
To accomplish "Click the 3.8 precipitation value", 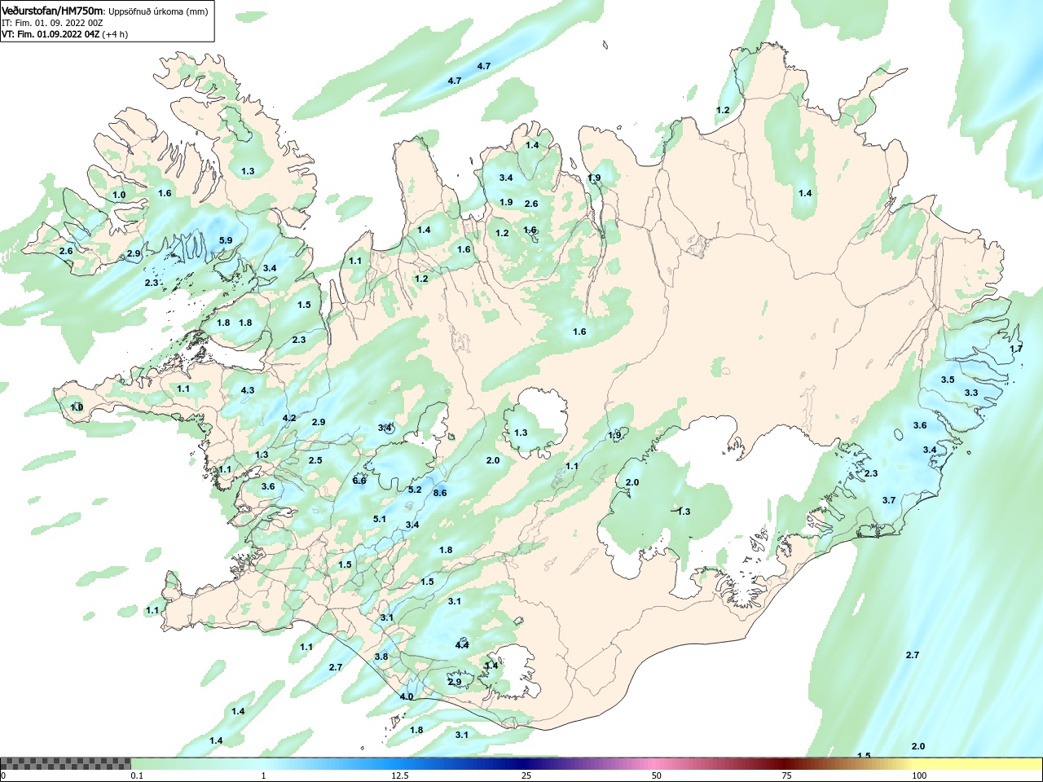I will pos(381,657).
